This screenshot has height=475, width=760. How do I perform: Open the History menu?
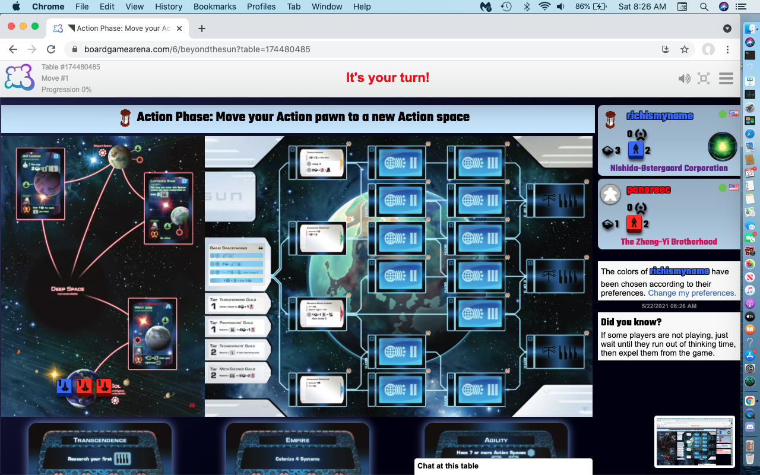click(x=169, y=7)
